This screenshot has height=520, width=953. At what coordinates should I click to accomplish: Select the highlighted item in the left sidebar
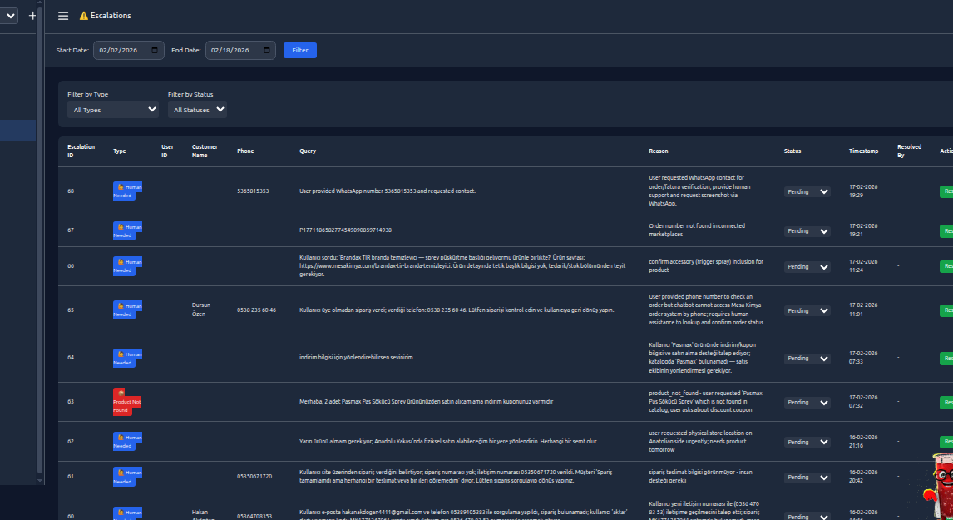(17, 130)
